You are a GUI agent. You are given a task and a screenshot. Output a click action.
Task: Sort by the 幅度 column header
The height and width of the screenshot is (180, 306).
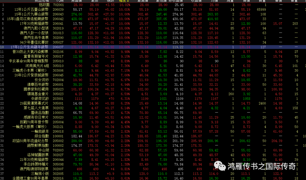pyautogui.click(x=122, y=1)
